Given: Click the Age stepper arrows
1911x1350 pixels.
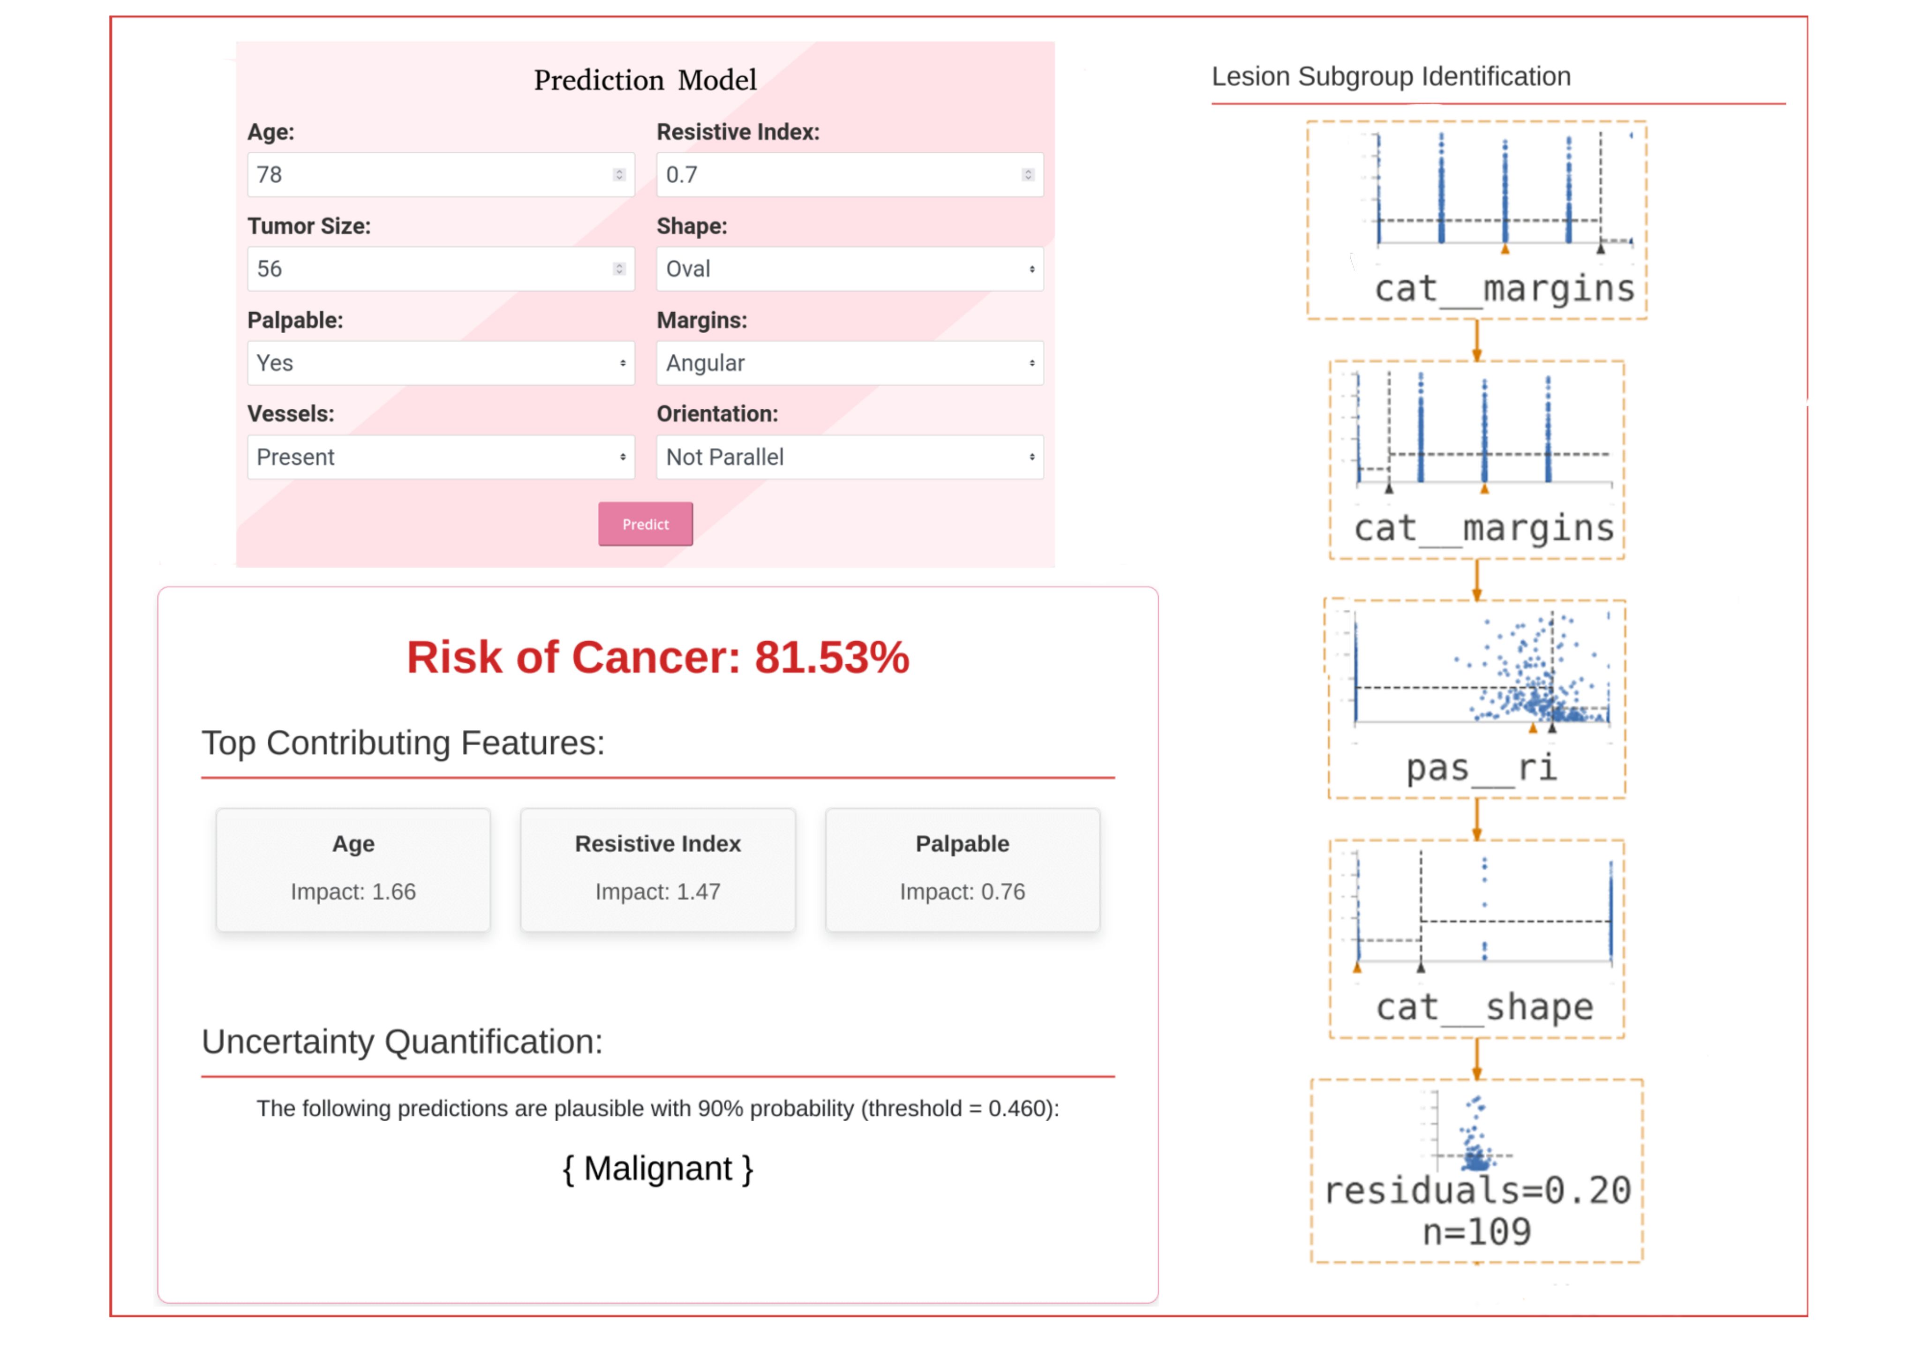Looking at the screenshot, I should coord(618,175).
